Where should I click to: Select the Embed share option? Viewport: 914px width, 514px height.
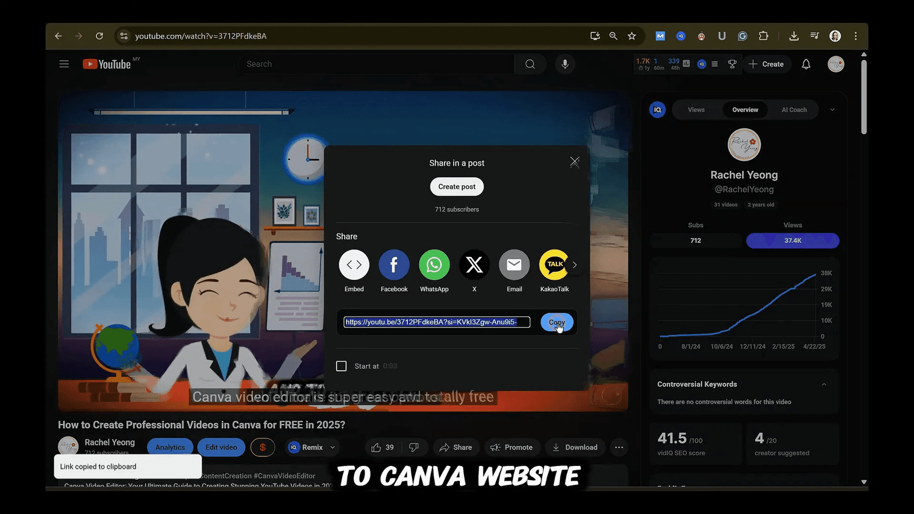pyautogui.click(x=354, y=265)
